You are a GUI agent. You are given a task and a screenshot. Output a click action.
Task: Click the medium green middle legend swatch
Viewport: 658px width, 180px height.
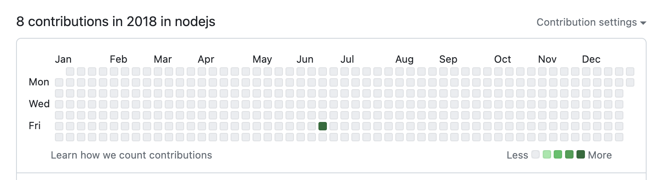558,155
